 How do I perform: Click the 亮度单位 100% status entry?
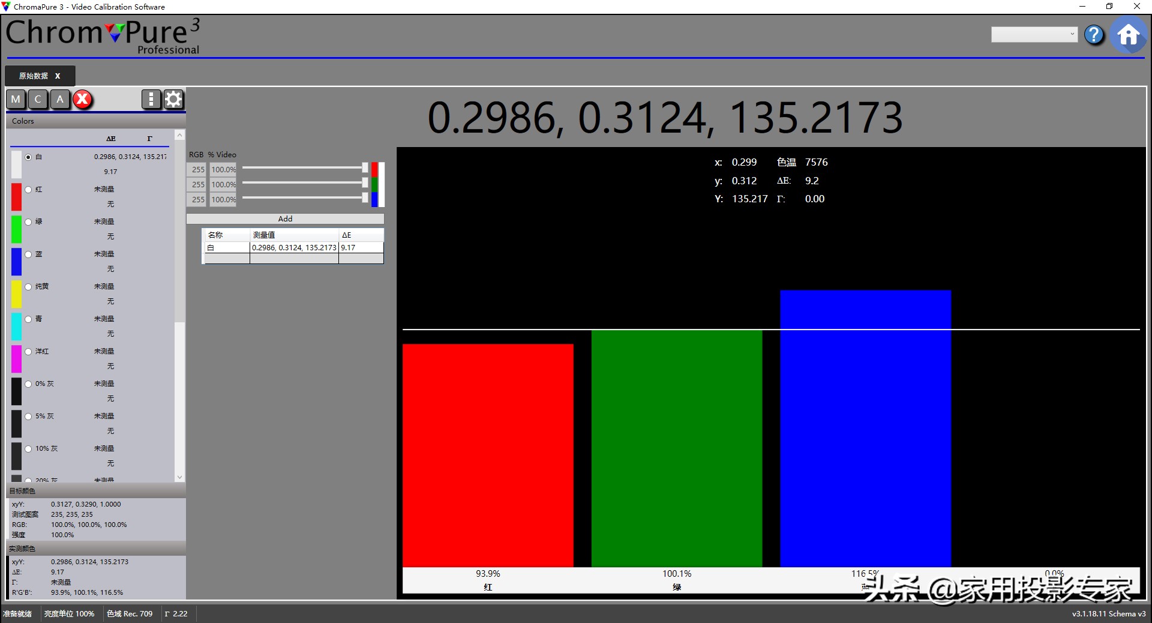click(x=69, y=614)
